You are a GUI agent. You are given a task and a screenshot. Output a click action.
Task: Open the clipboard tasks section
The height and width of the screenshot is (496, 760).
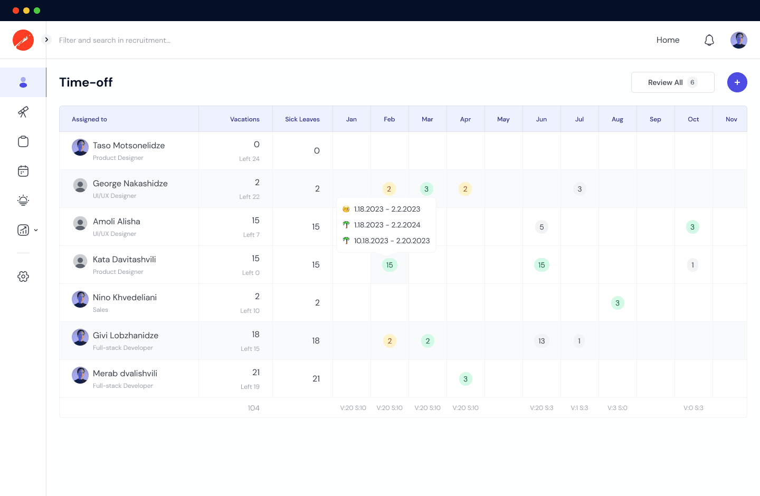coord(23,141)
